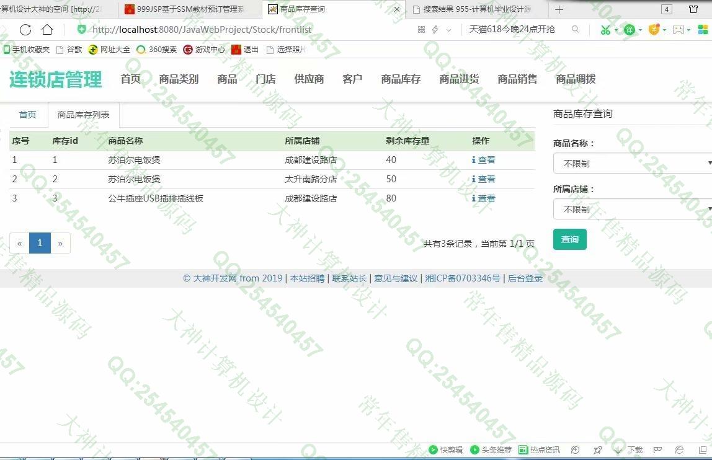Screen dimensions: 712x460
Task: Open 快剪辑 in the status bar
Action: point(445,449)
